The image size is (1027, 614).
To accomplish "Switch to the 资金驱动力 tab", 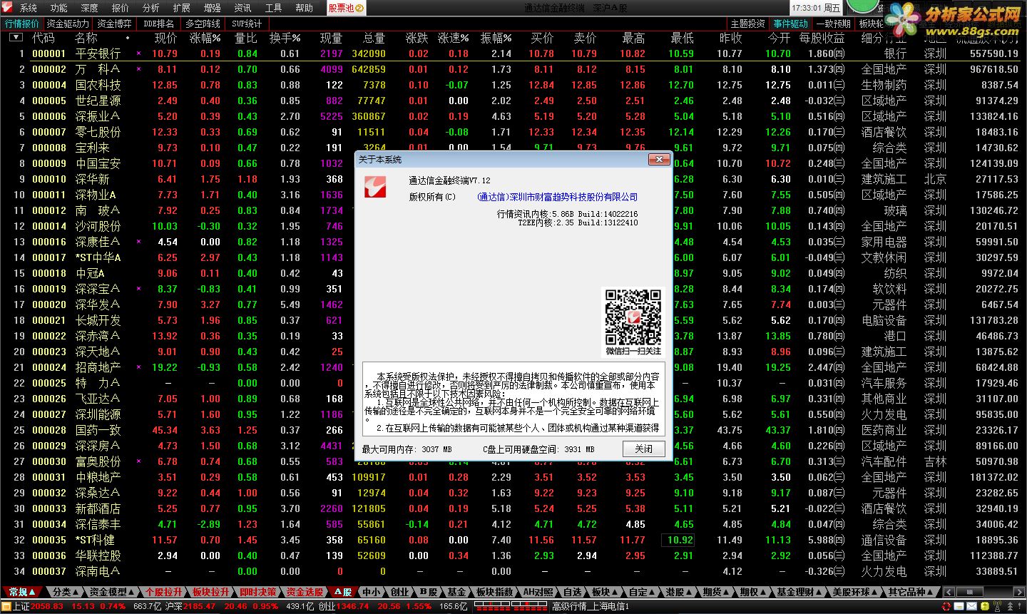I will (x=68, y=24).
